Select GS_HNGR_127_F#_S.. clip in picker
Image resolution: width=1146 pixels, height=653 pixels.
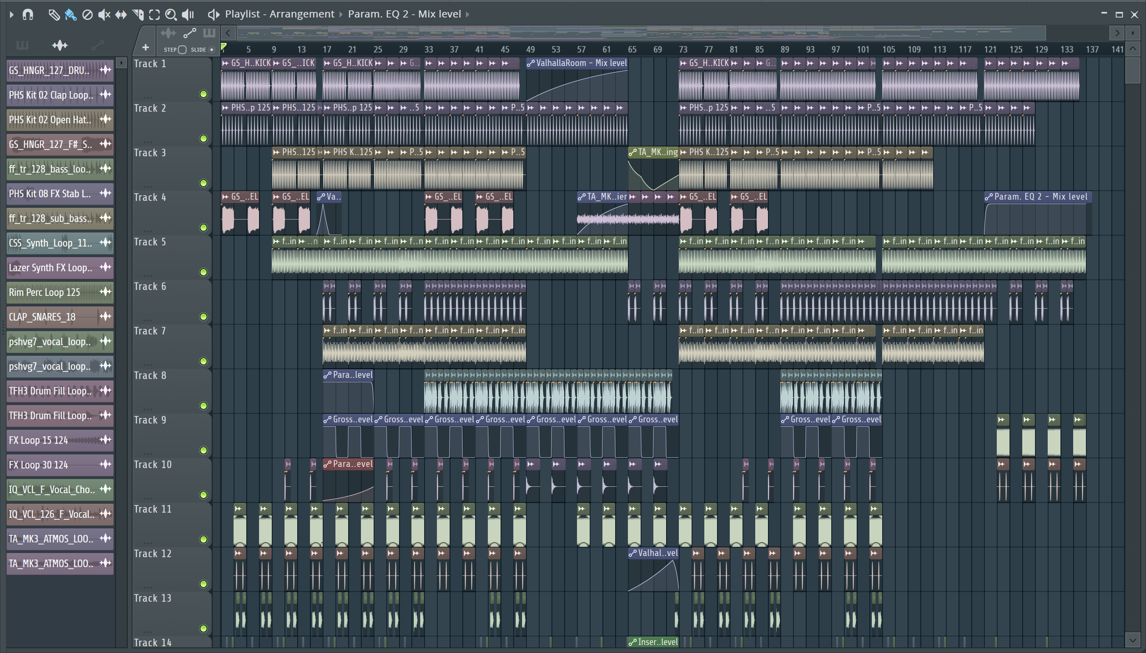click(x=60, y=144)
